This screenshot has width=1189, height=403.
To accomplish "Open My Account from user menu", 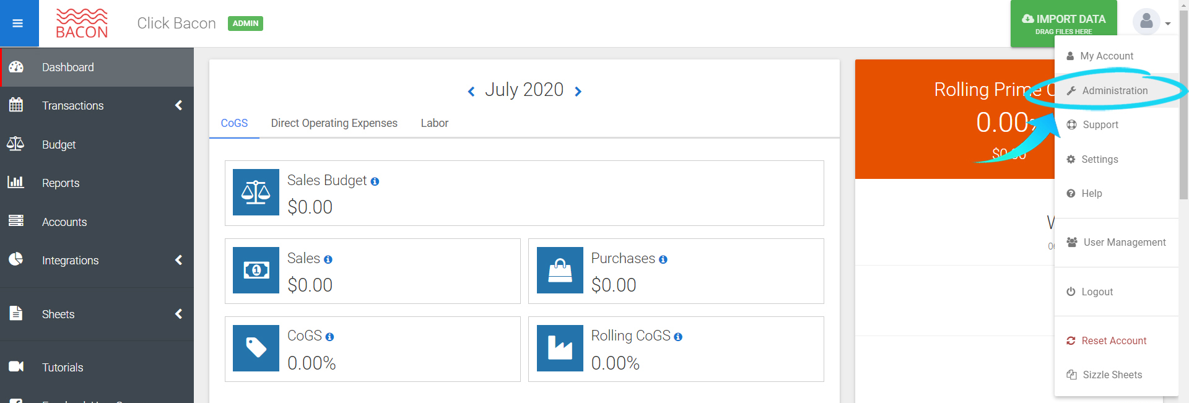I will click(1117, 56).
